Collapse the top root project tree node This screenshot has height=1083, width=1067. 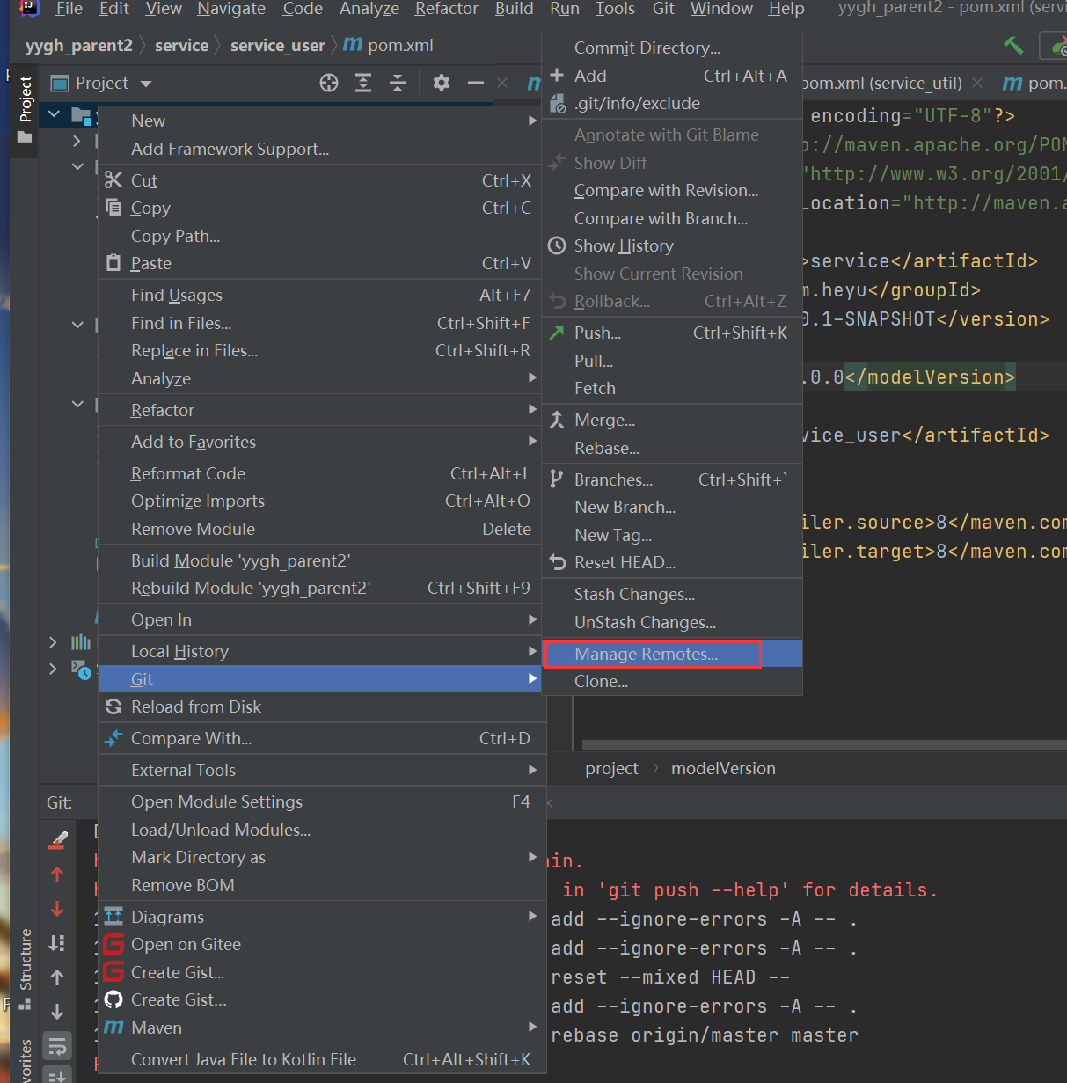[x=54, y=114]
